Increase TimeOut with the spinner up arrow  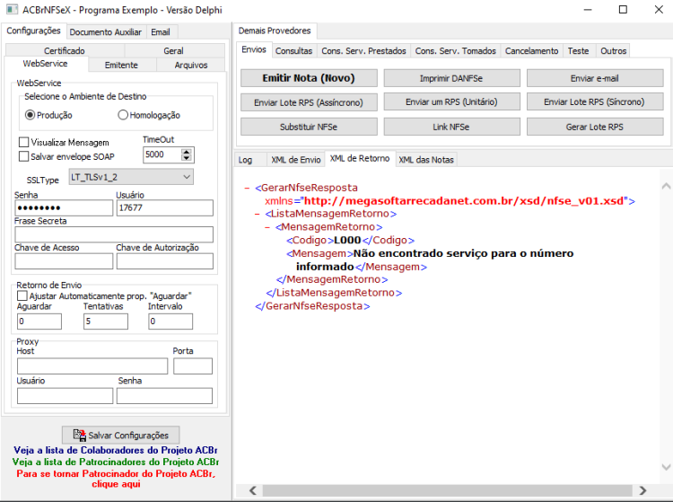pos(187,152)
